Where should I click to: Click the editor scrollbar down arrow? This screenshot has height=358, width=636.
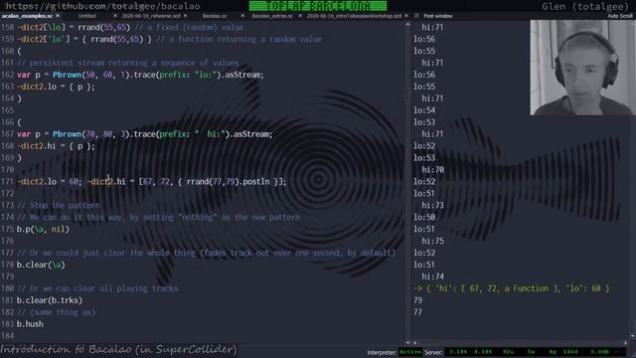(x=407, y=342)
